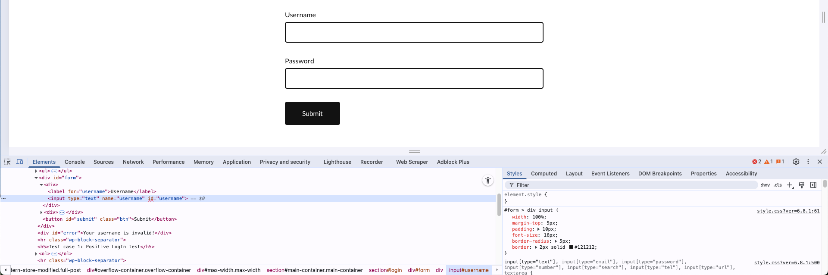Collapse the first div under form
This screenshot has width=828, height=275.
41,185
